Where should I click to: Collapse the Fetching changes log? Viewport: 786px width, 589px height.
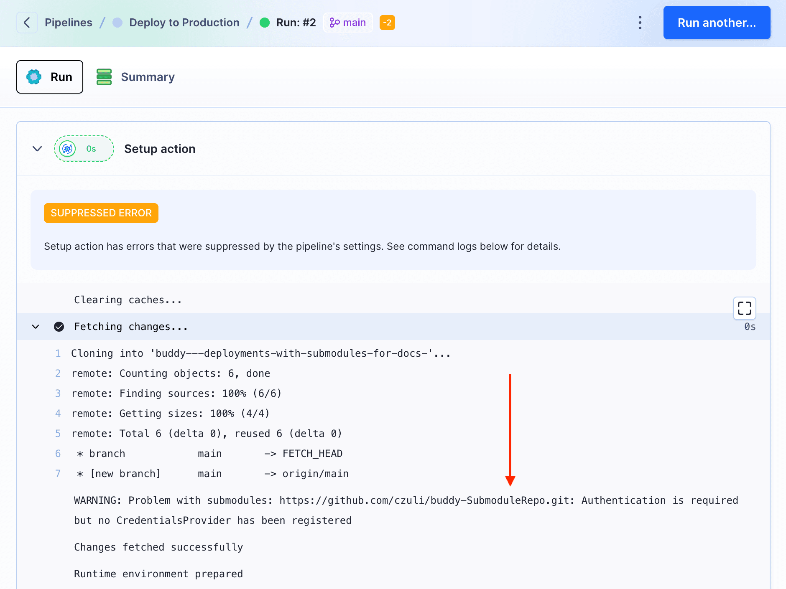click(x=36, y=327)
